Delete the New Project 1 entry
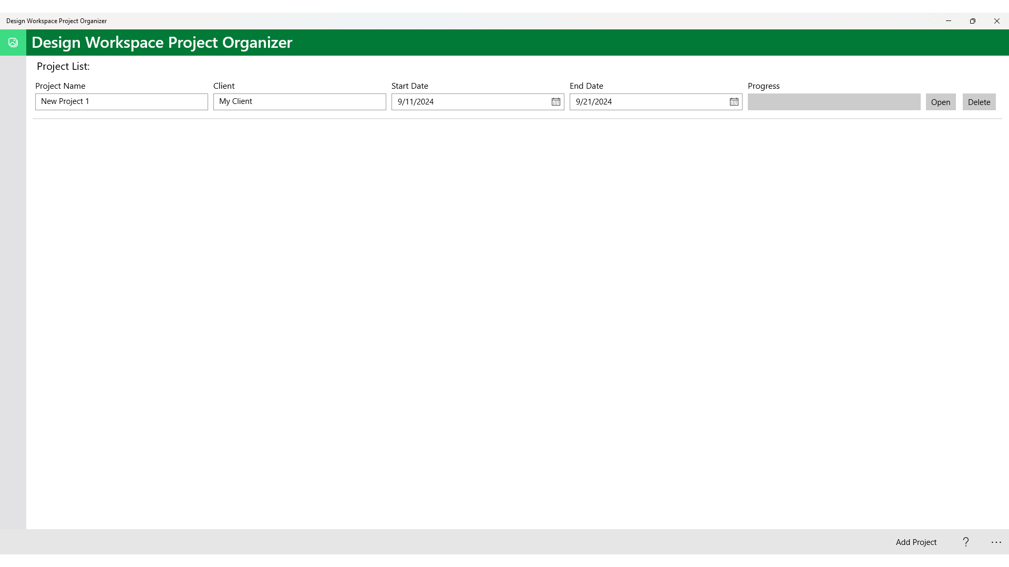 tap(979, 102)
